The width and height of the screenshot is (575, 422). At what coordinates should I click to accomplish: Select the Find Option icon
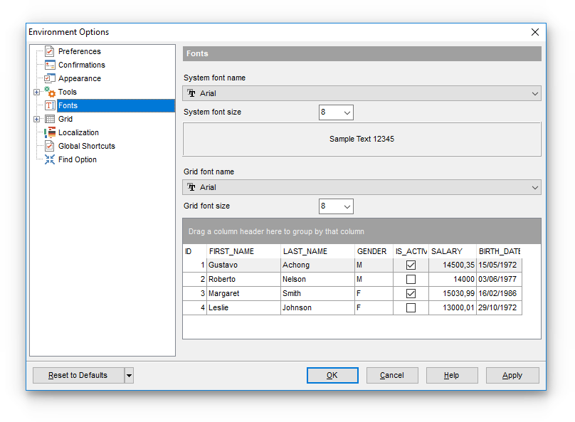pos(49,159)
